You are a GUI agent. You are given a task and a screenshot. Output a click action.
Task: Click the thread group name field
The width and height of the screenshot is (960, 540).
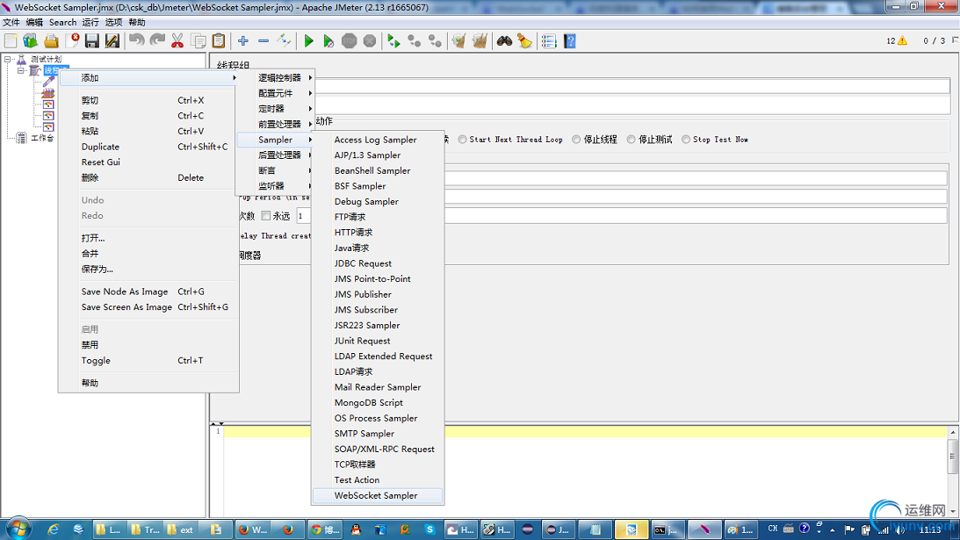click(x=632, y=86)
